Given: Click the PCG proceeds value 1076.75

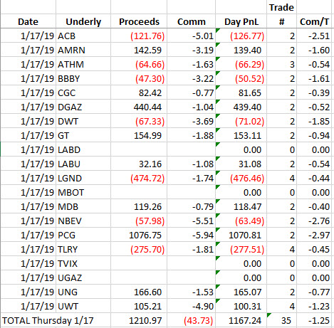Looking at the screenshot, I should 139,235.
